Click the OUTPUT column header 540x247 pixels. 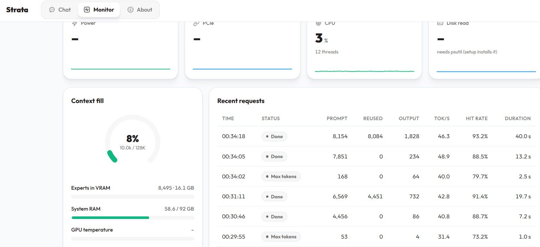point(409,119)
